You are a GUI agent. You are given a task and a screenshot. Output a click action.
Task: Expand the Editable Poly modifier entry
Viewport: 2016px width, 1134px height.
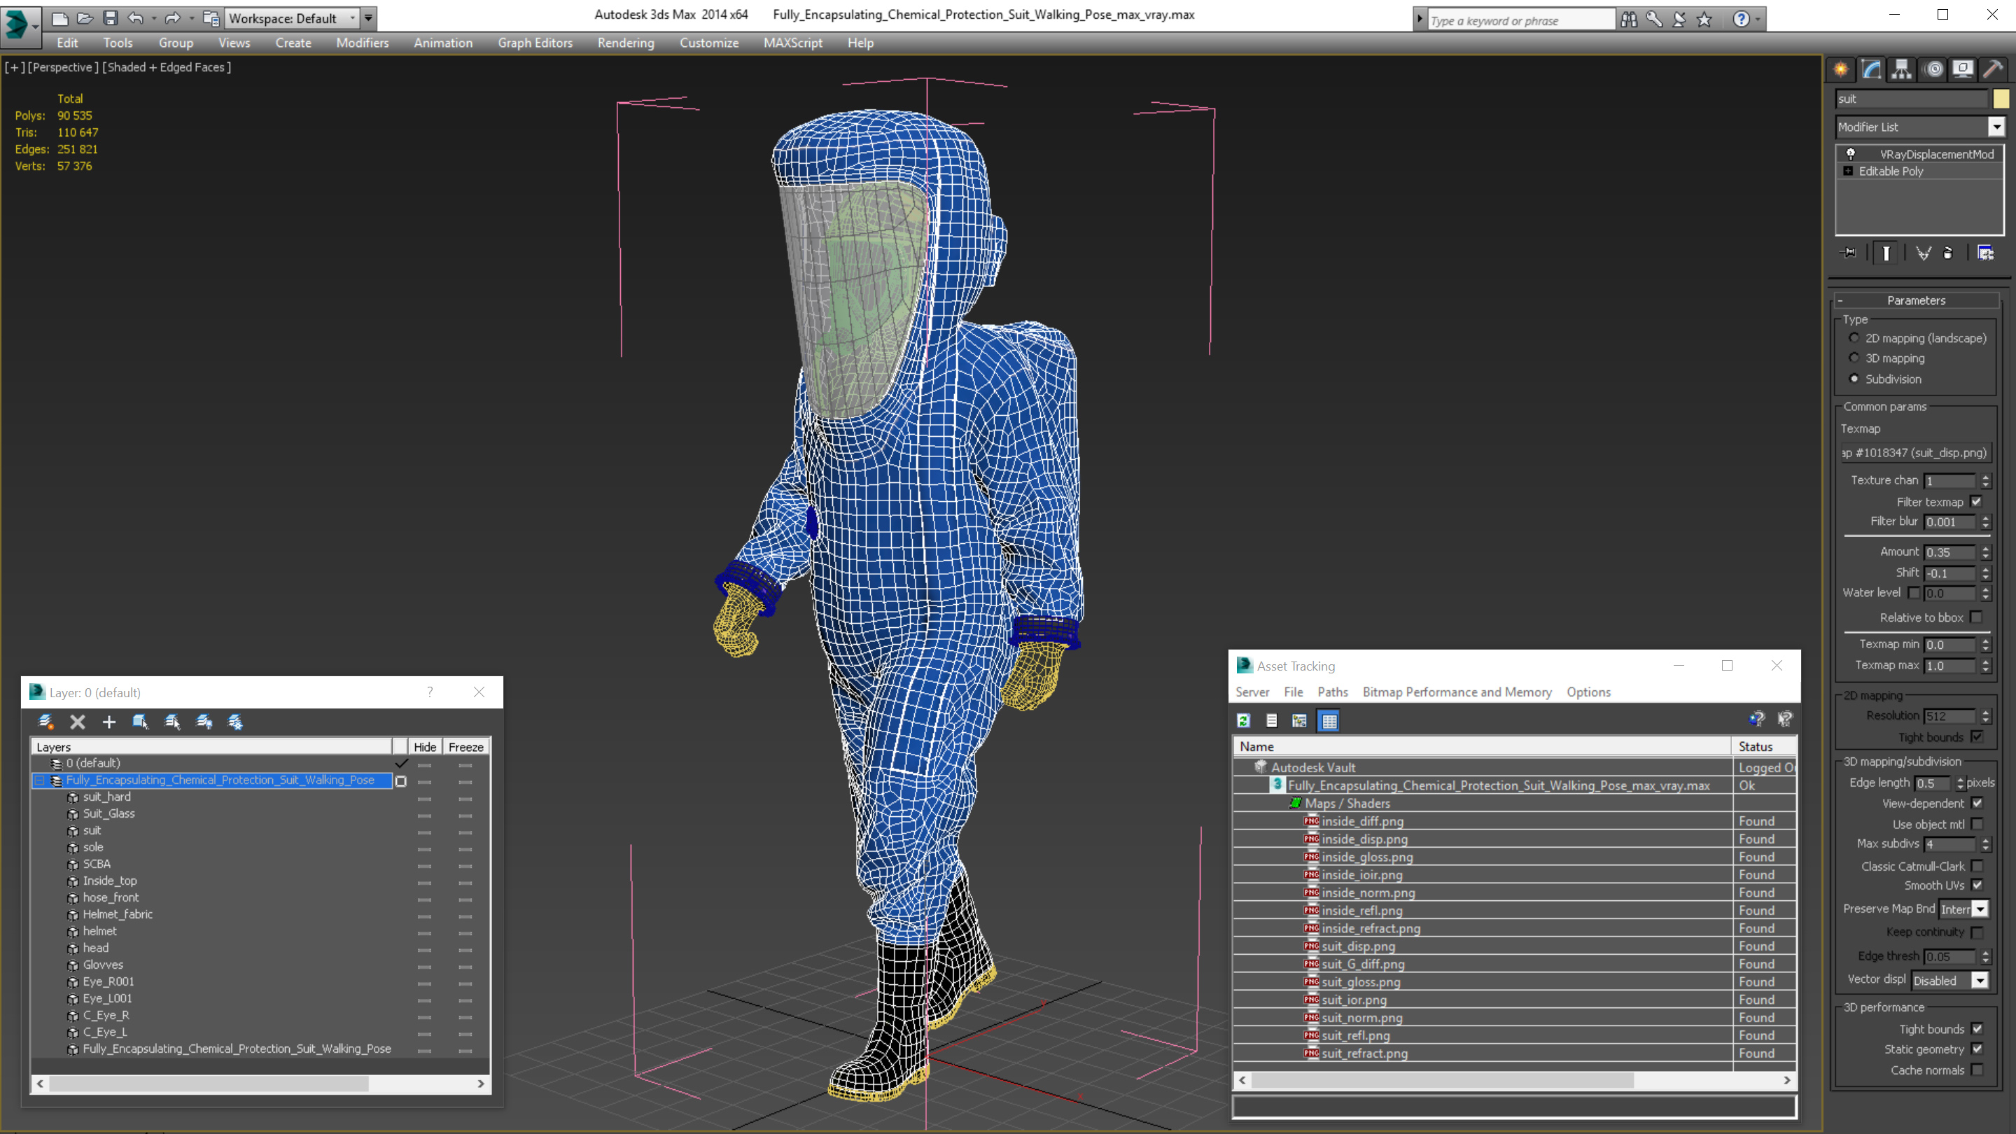[1849, 171]
